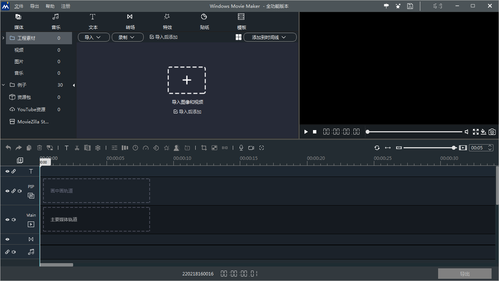
Task: Click the scissors split tool in timeline toolbar
Action: point(77,148)
